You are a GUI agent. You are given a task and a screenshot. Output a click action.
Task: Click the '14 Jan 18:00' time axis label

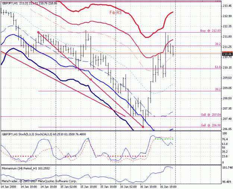click(48, 187)
